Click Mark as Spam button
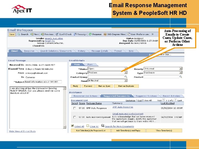This screenshot has width=199, height=149. (104, 86)
